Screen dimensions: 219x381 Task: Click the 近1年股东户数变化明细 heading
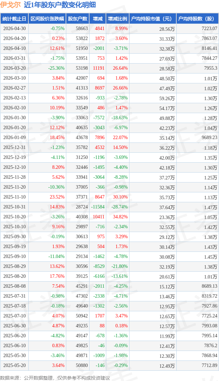(60, 5)
